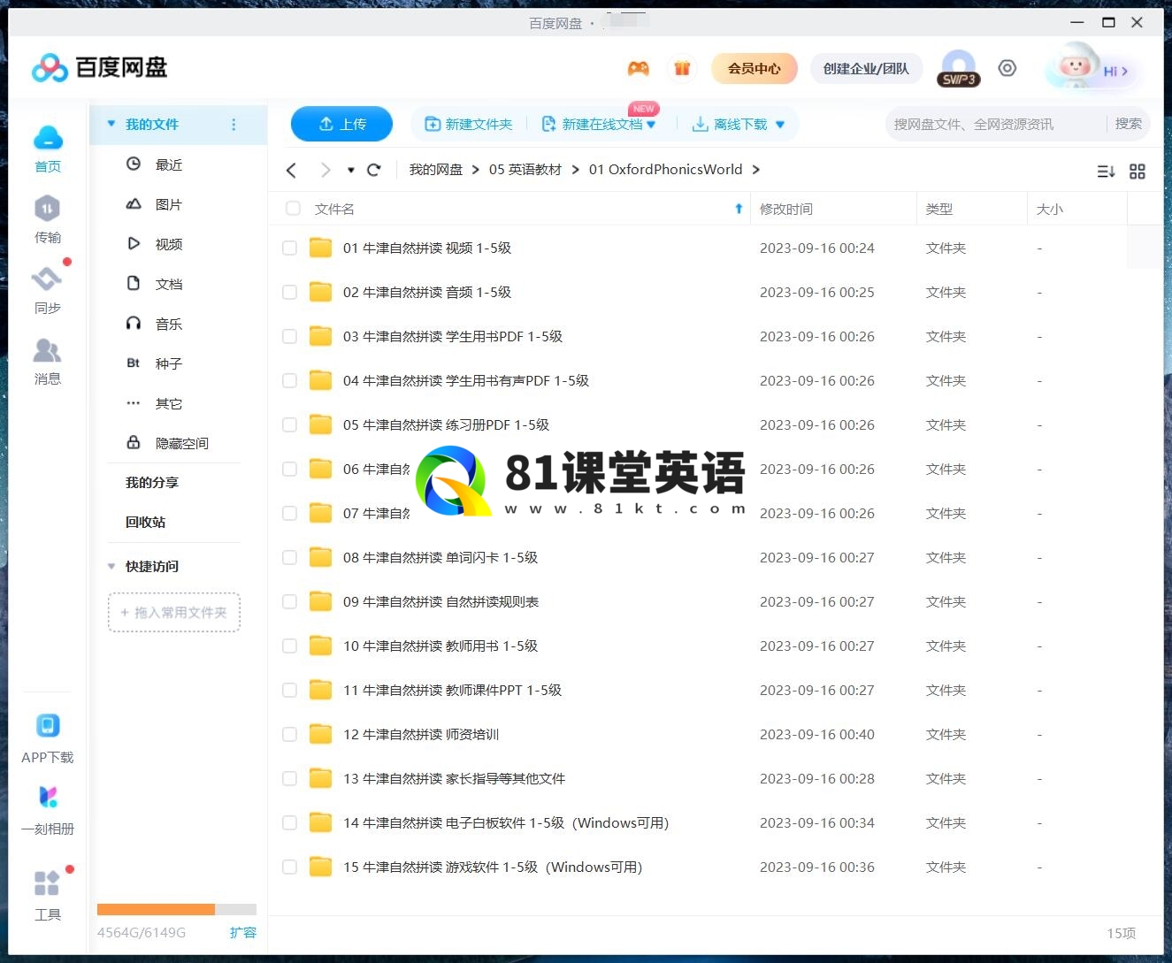Collapse the 我的文件 tree arrow
The height and width of the screenshot is (963, 1172).
tap(111, 124)
